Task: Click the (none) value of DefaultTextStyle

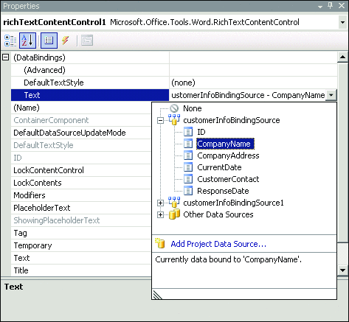Action: pos(183,83)
